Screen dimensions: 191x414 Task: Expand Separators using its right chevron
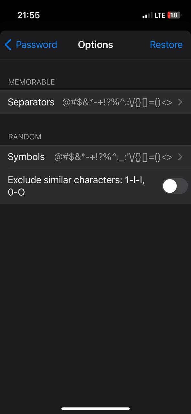pyautogui.click(x=180, y=102)
